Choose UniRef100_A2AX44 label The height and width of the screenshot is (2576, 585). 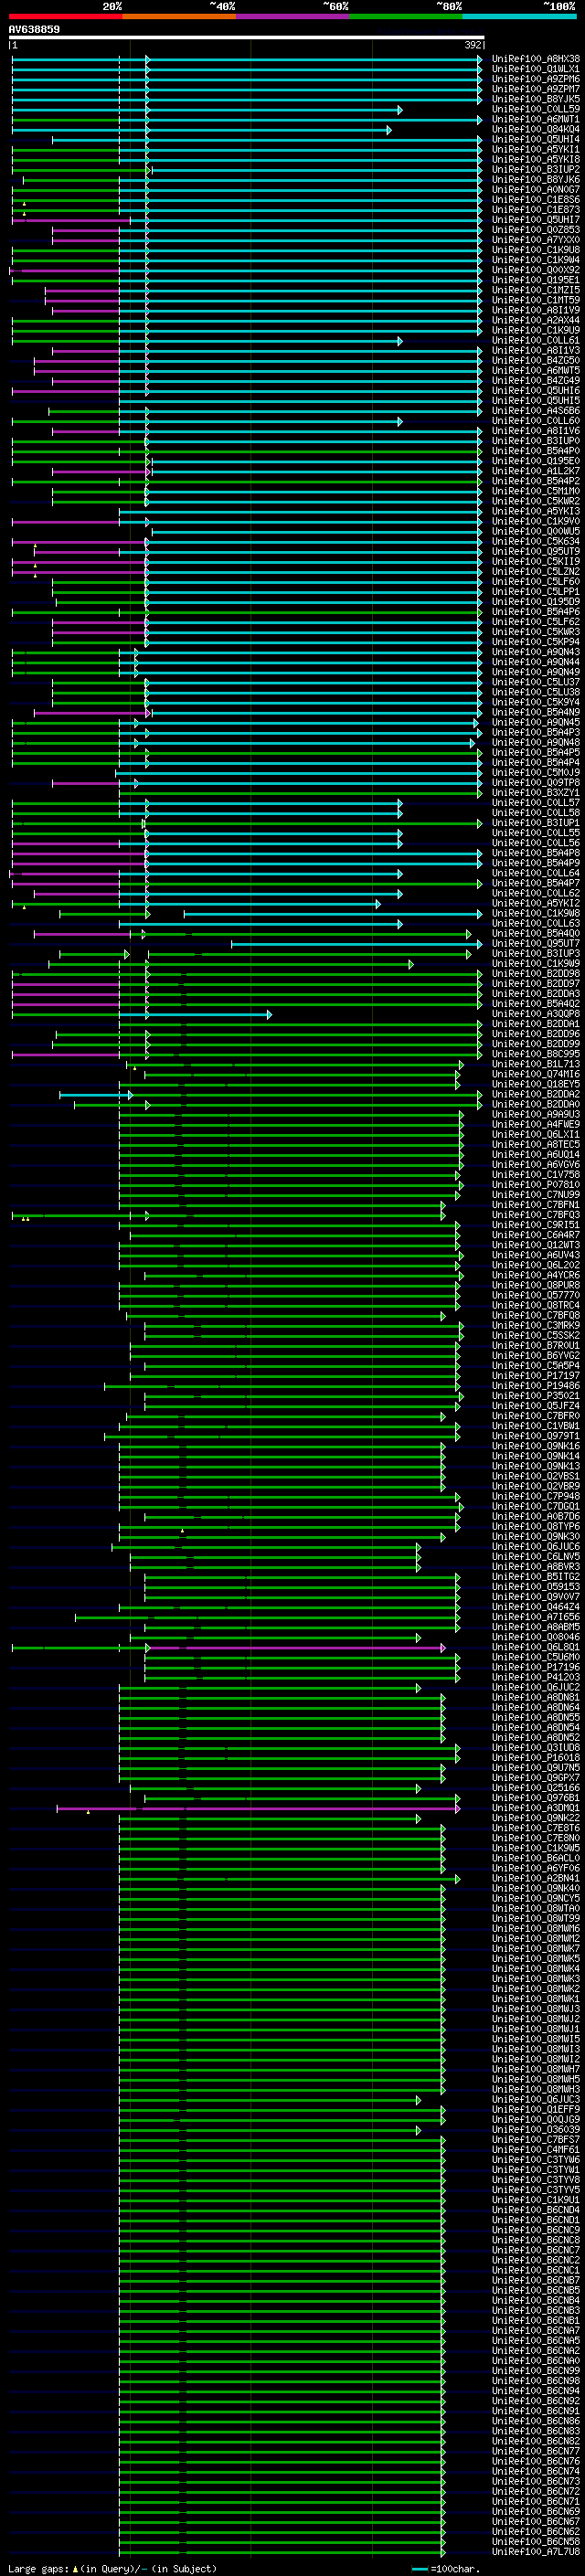click(536, 321)
